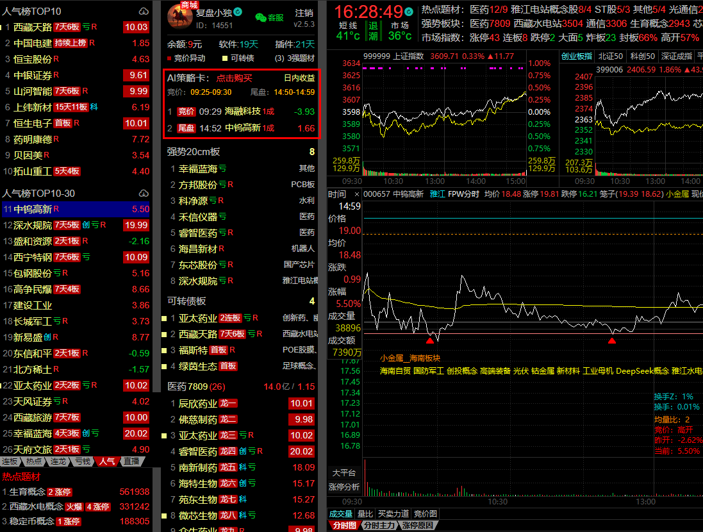Image resolution: width=703 pixels, height=532 pixels.
Task: Select the 北证50 index tab
Action: [610, 56]
